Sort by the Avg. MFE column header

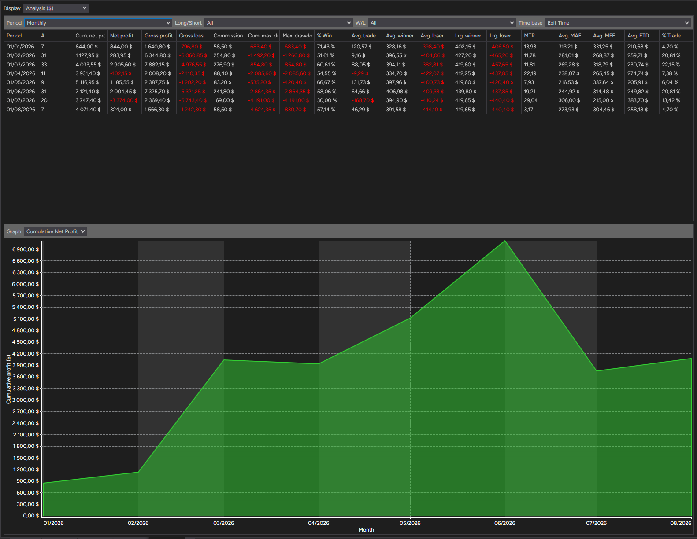pos(607,36)
